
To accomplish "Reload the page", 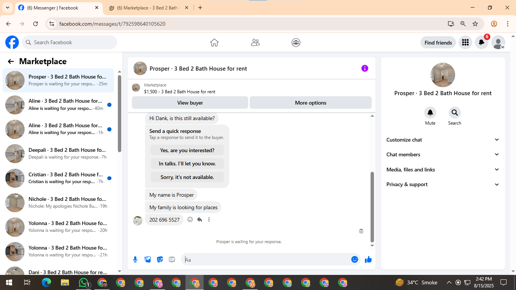I will [36, 24].
